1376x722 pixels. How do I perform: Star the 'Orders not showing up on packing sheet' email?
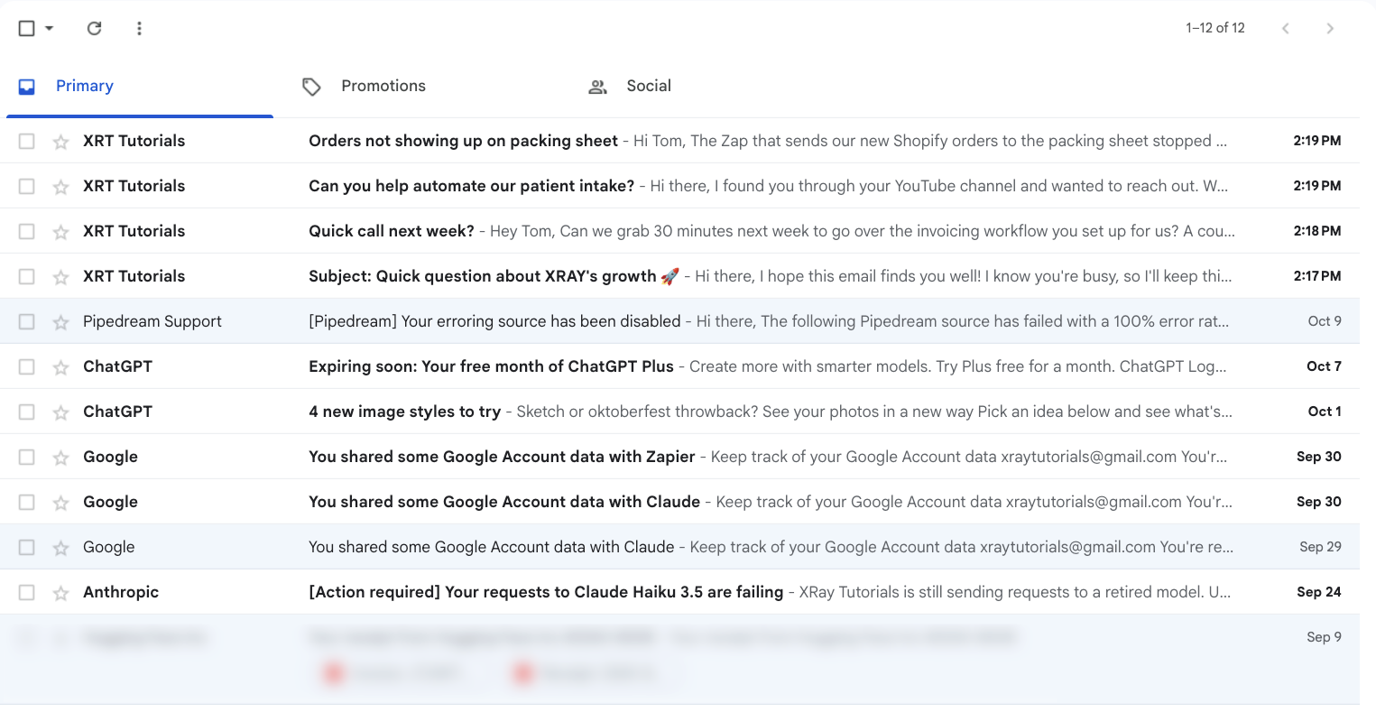(x=61, y=142)
